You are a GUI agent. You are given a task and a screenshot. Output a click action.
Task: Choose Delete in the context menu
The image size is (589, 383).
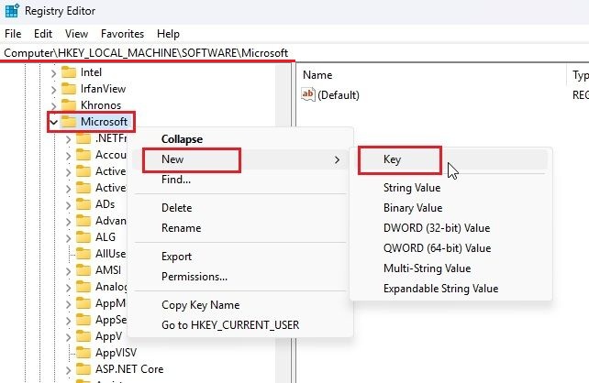(240, 208)
